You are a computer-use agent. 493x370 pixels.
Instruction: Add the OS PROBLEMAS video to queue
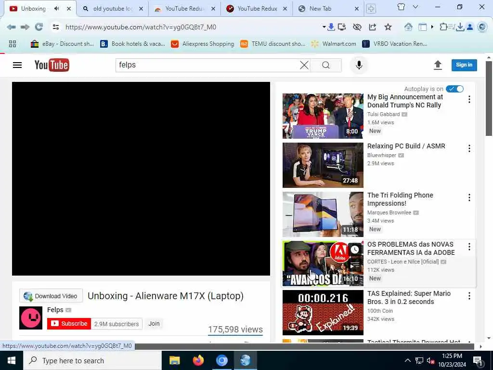pyautogui.click(x=355, y=266)
